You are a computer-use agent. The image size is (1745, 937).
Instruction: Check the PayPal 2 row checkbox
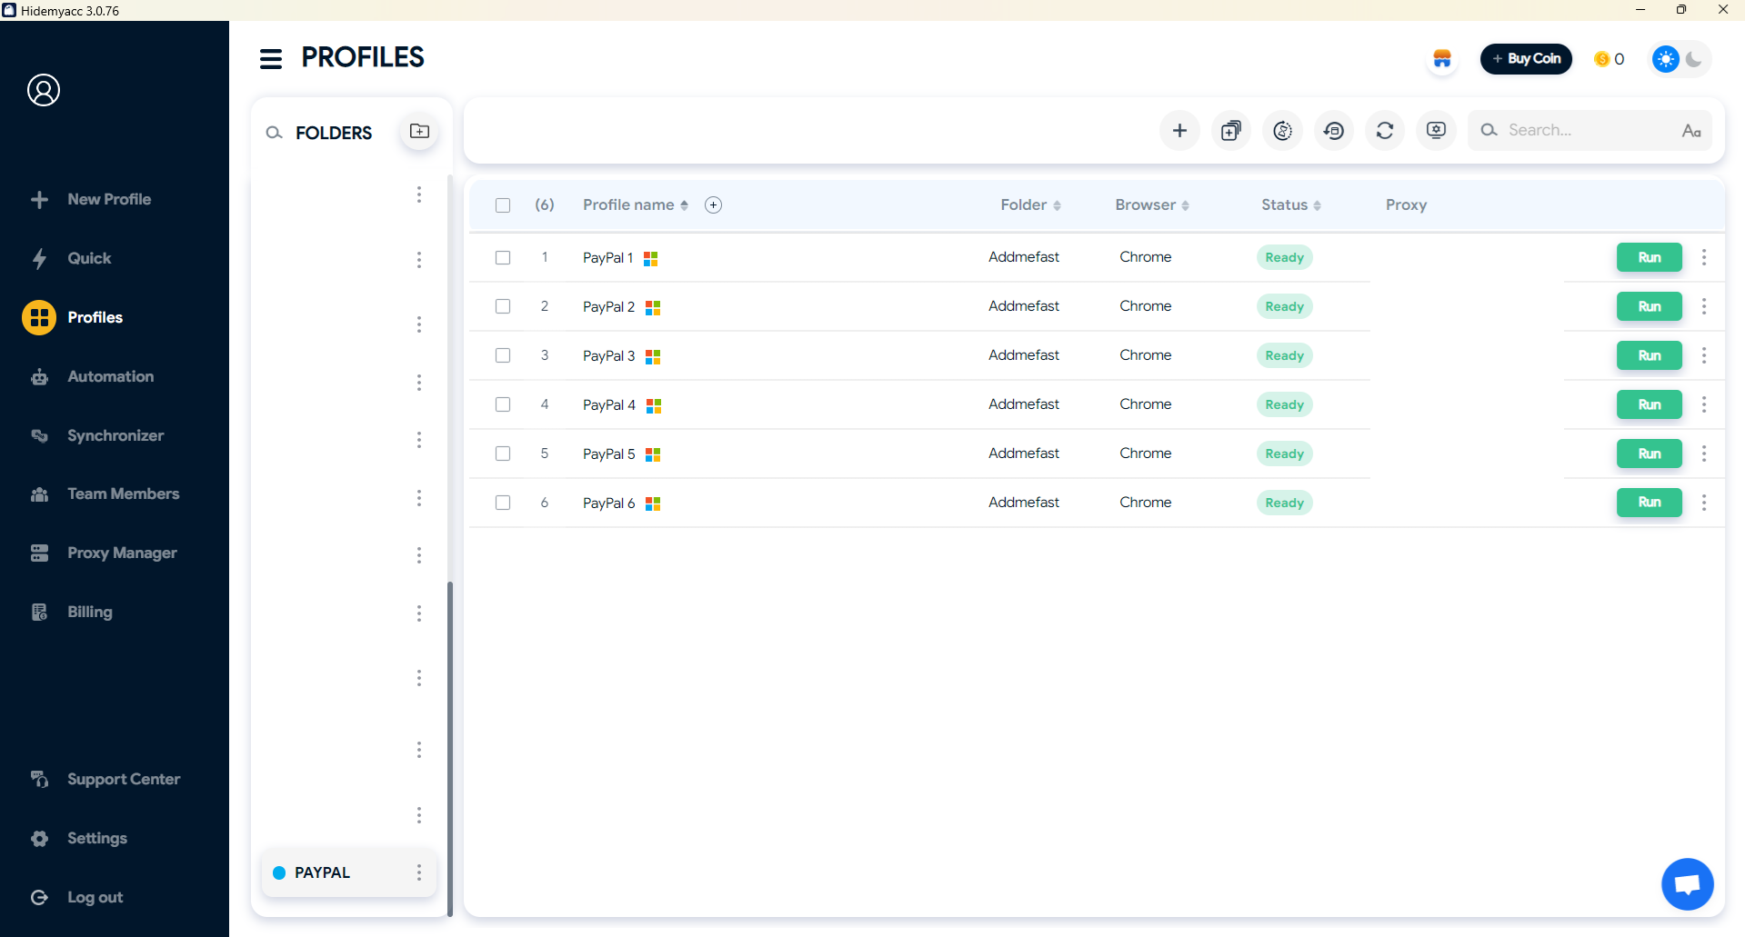pyautogui.click(x=503, y=306)
